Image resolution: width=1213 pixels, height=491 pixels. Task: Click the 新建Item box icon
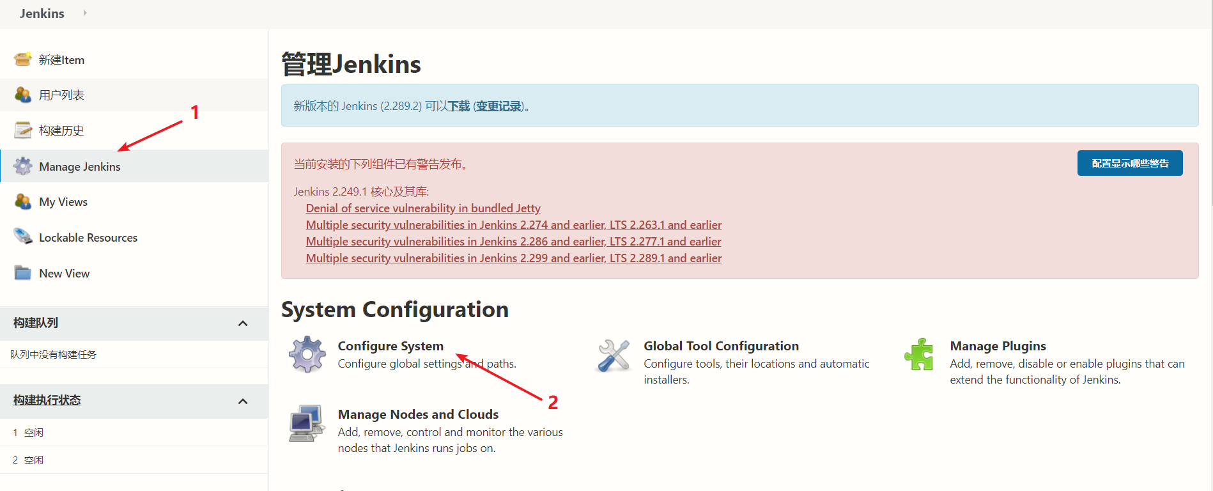pyautogui.click(x=23, y=59)
